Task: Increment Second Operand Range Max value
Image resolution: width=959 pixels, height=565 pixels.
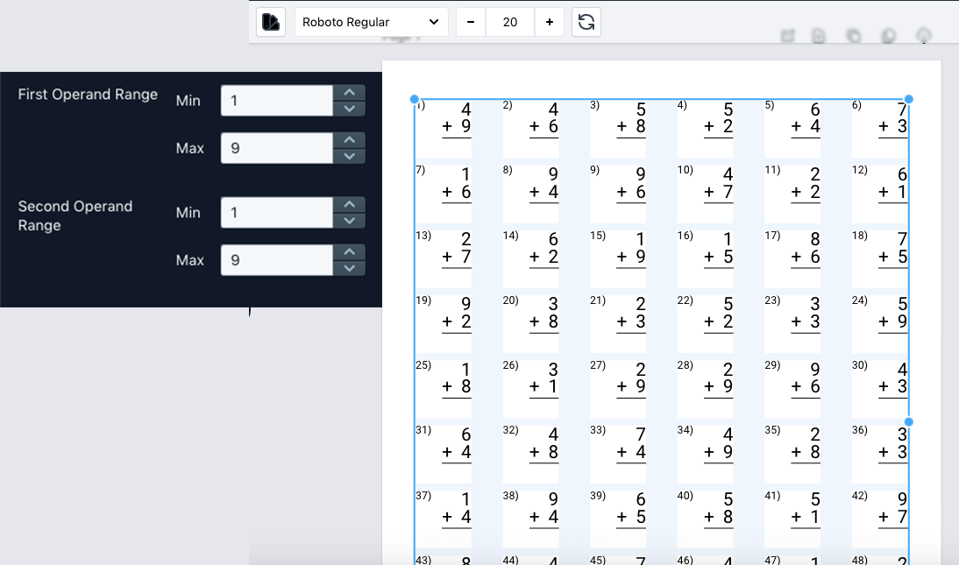Action: coord(349,252)
